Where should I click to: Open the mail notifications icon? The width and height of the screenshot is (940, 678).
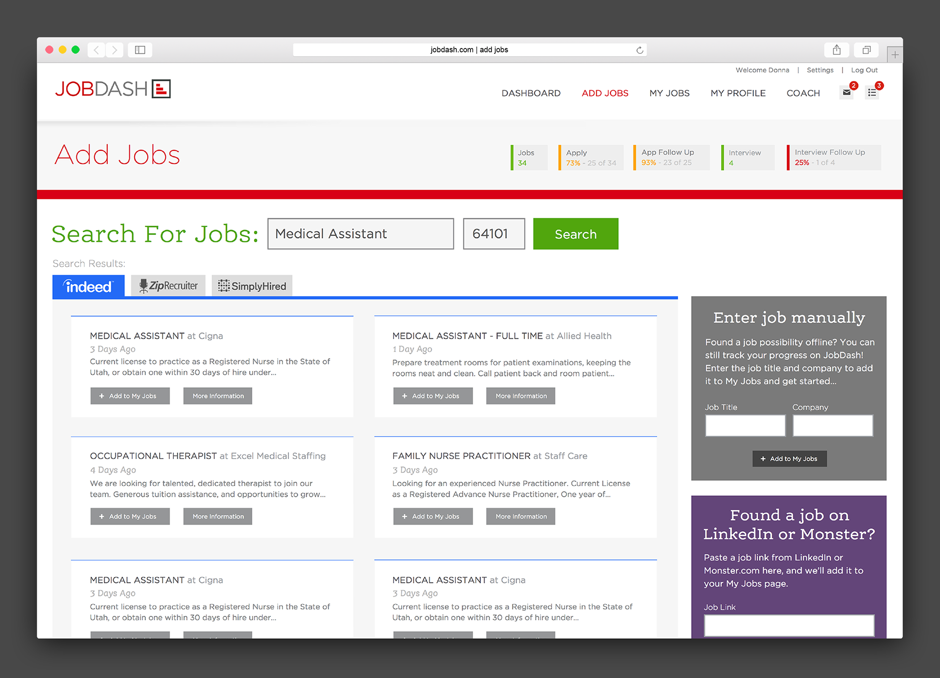pos(846,93)
